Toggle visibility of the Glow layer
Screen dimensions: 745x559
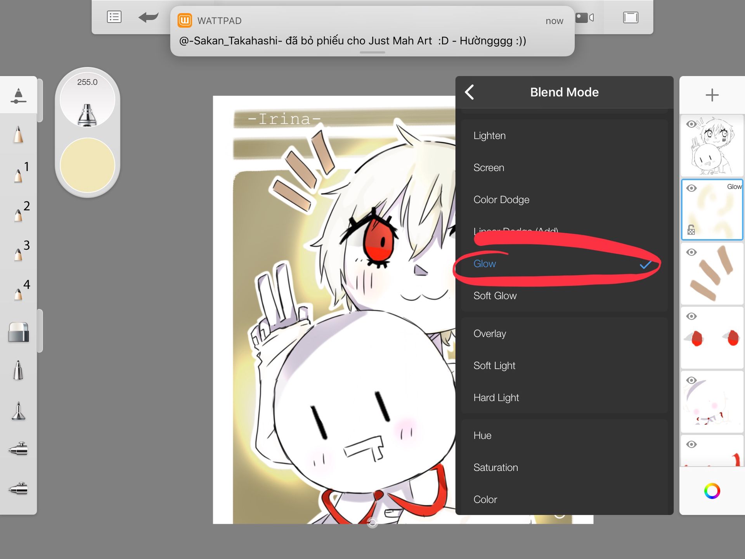[x=691, y=188]
